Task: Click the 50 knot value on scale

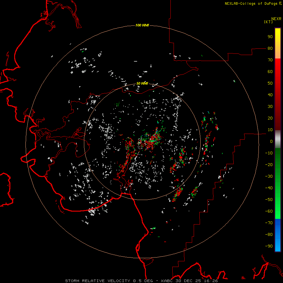Action: (x=270, y=83)
